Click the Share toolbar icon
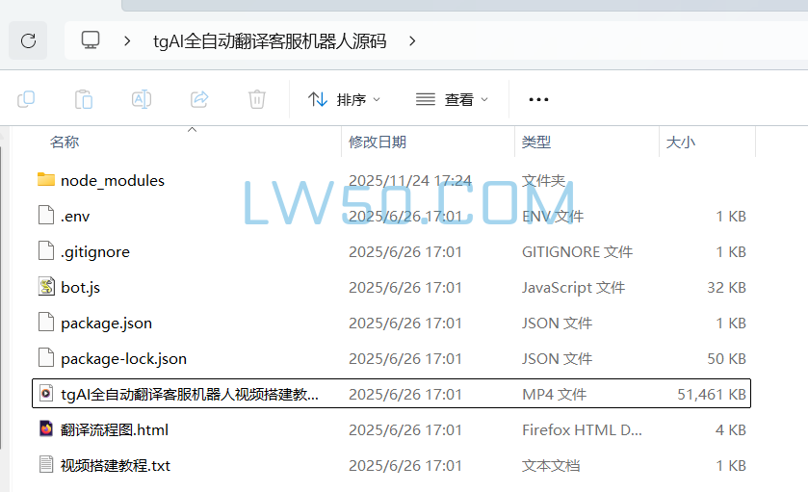The height and width of the screenshot is (492, 808). click(199, 99)
